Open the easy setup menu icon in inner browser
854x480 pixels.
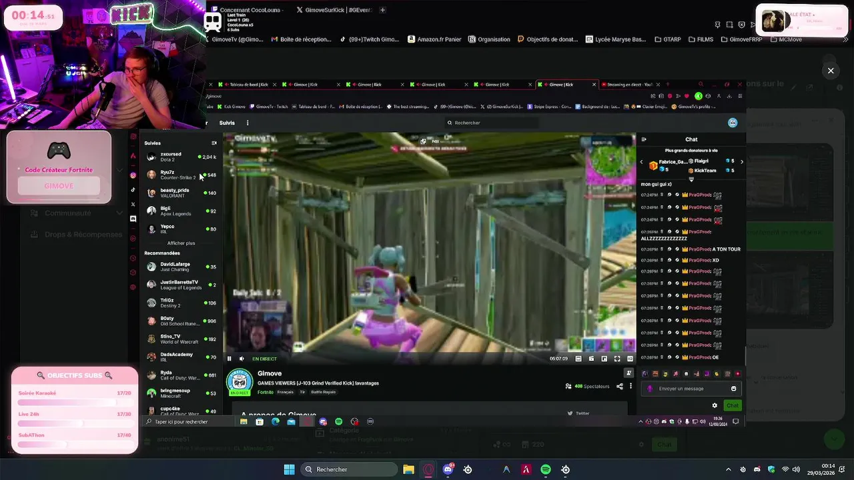point(740,96)
